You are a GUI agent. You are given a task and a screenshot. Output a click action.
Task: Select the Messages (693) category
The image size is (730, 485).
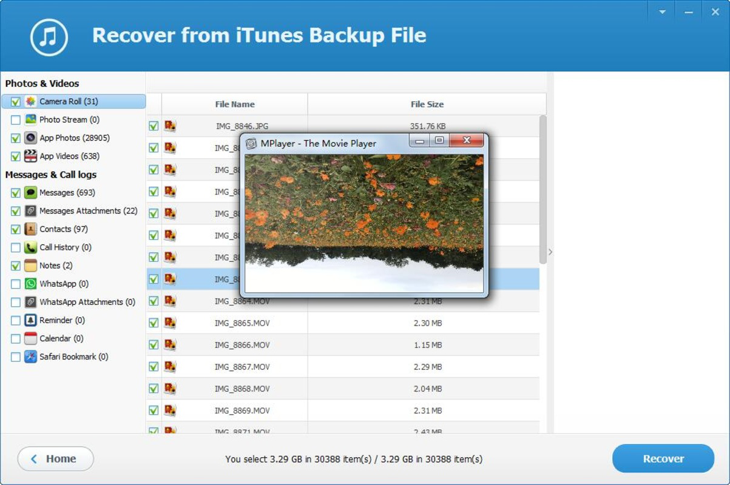67,193
